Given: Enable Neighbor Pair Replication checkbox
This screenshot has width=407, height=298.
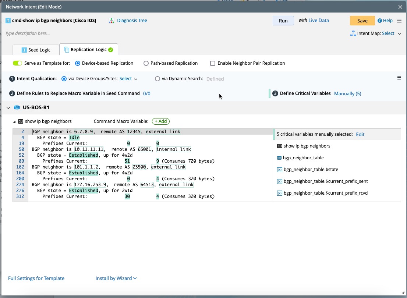Looking at the screenshot, I should [x=212, y=63].
